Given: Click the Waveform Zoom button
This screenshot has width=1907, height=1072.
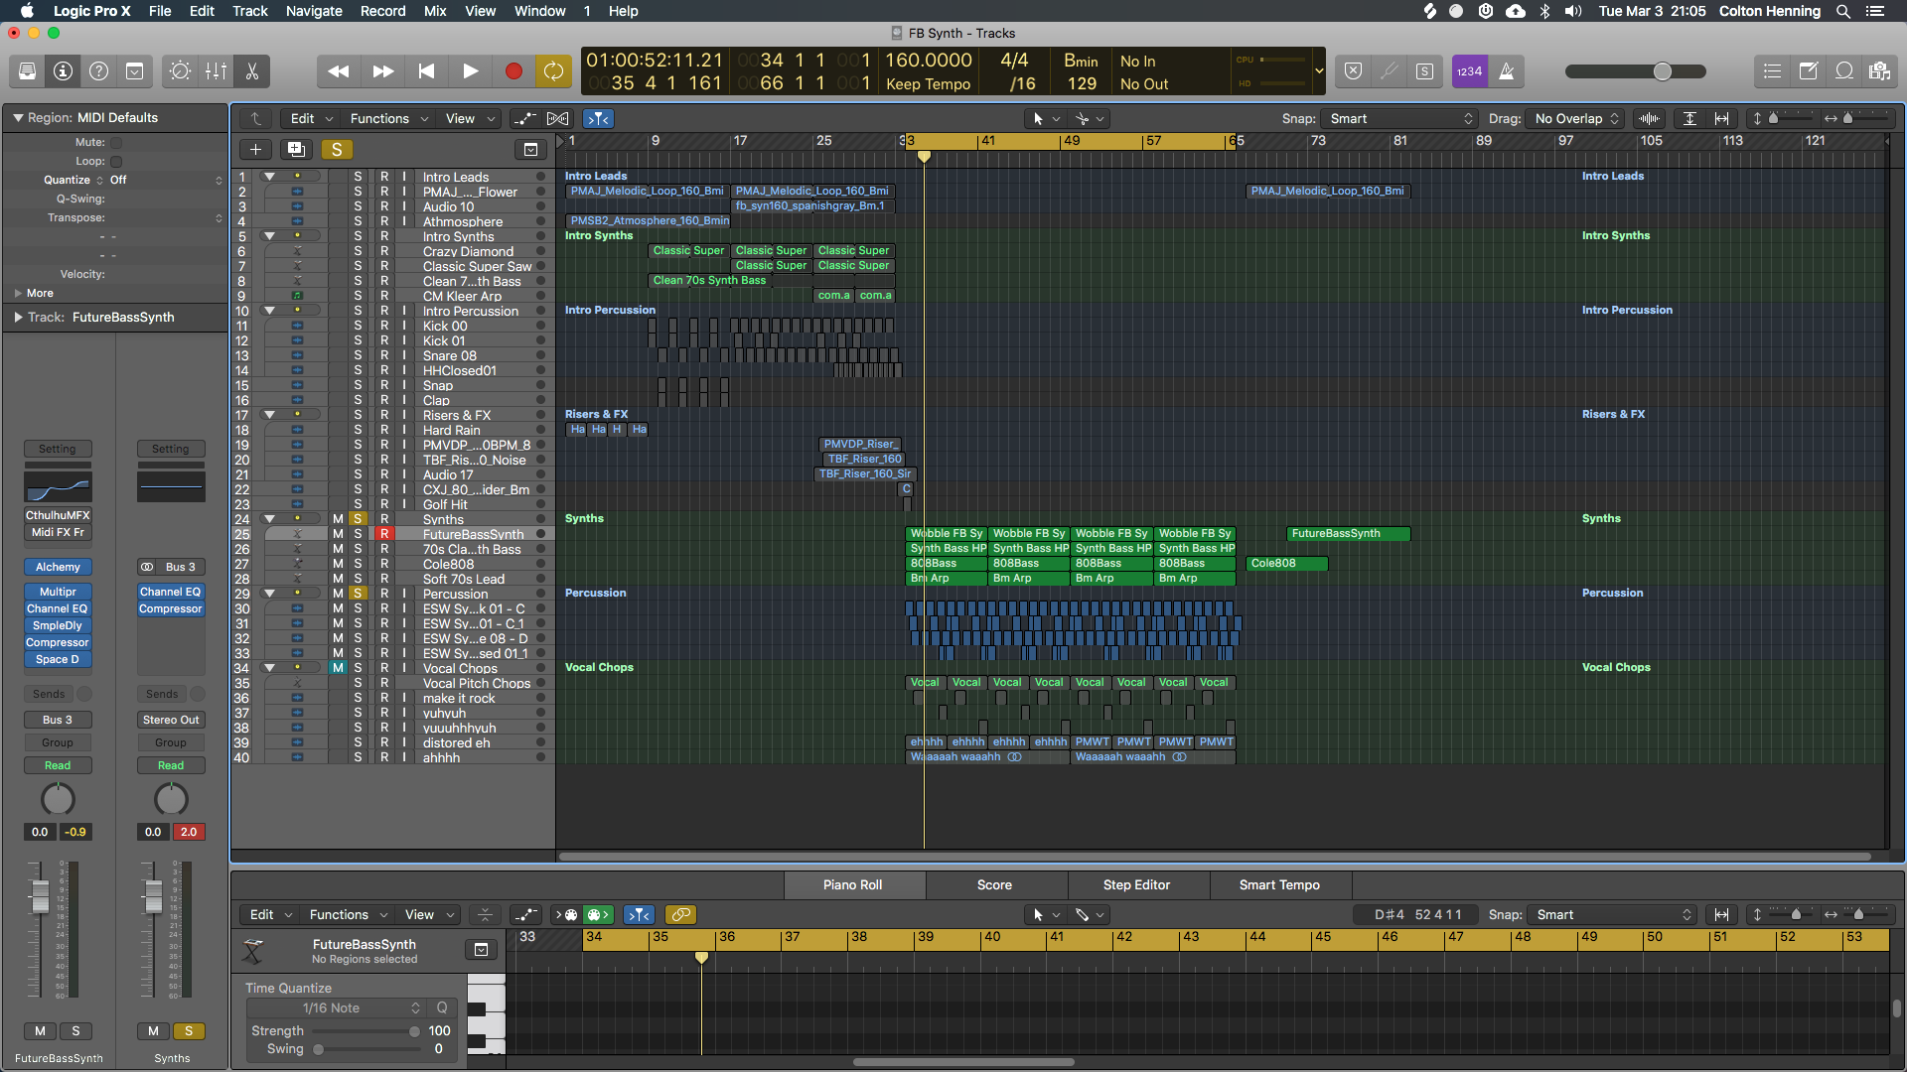Looking at the screenshot, I should point(1649,119).
